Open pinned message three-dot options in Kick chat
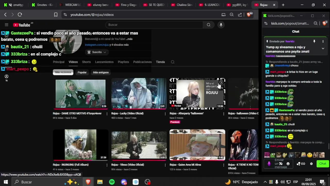Image resolution: width=330 pixels, height=186 pixels. (323, 41)
